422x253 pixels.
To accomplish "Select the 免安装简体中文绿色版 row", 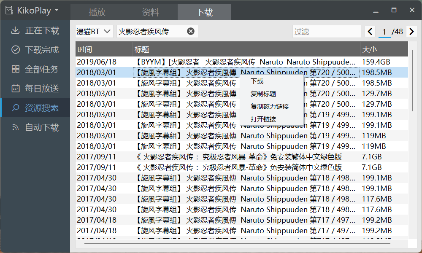I will click(x=242, y=167).
